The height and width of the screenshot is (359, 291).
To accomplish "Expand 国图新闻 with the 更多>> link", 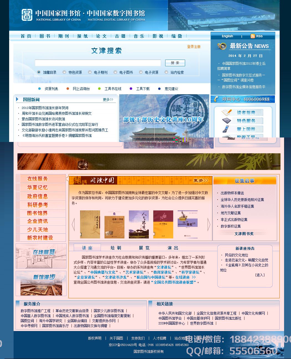I will click(108, 100).
